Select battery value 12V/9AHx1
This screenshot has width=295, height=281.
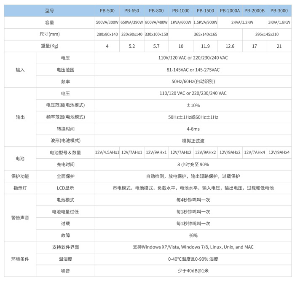[156, 152]
